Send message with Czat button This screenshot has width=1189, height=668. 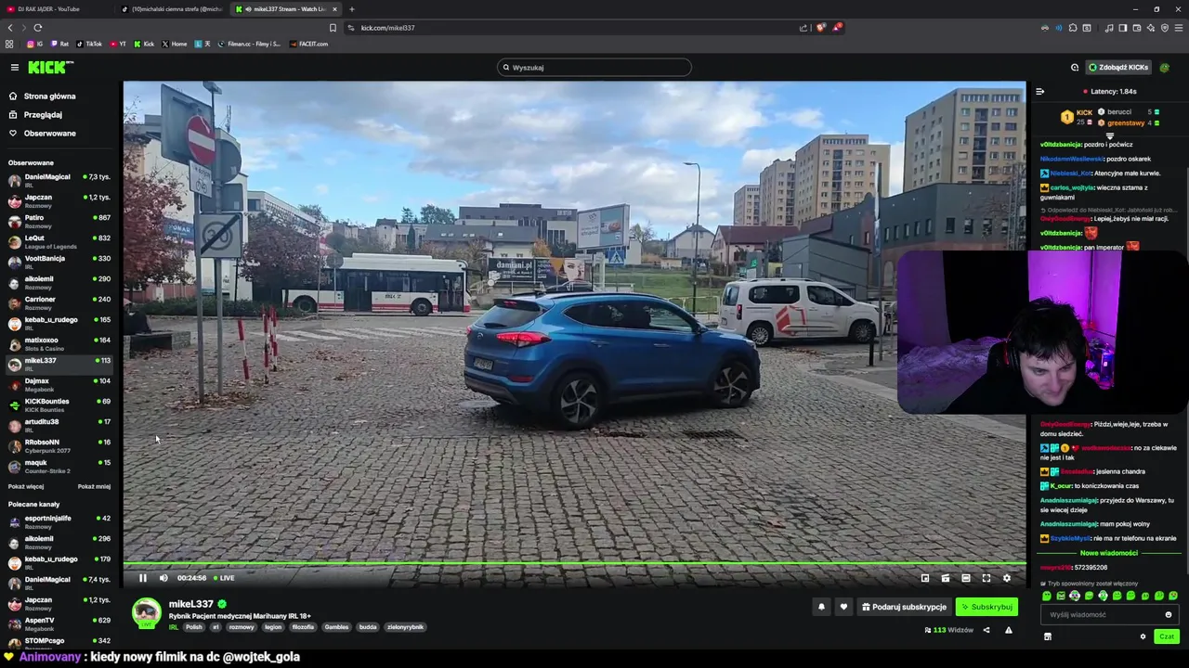(x=1167, y=636)
